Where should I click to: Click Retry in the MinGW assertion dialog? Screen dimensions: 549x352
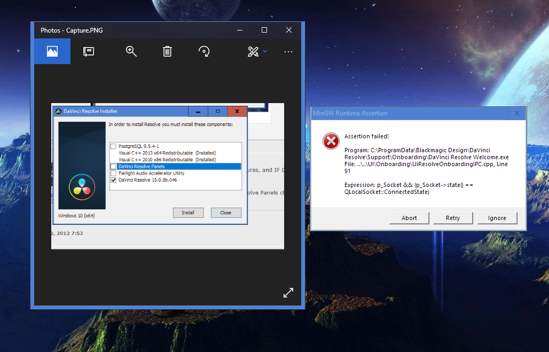point(453,218)
